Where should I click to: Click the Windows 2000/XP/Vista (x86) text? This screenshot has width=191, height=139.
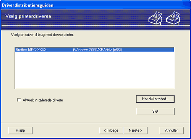point(97,50)
